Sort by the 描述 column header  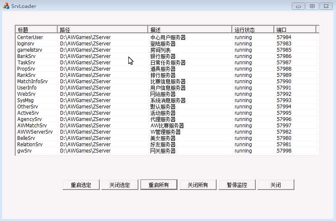(x=190, y=29)
